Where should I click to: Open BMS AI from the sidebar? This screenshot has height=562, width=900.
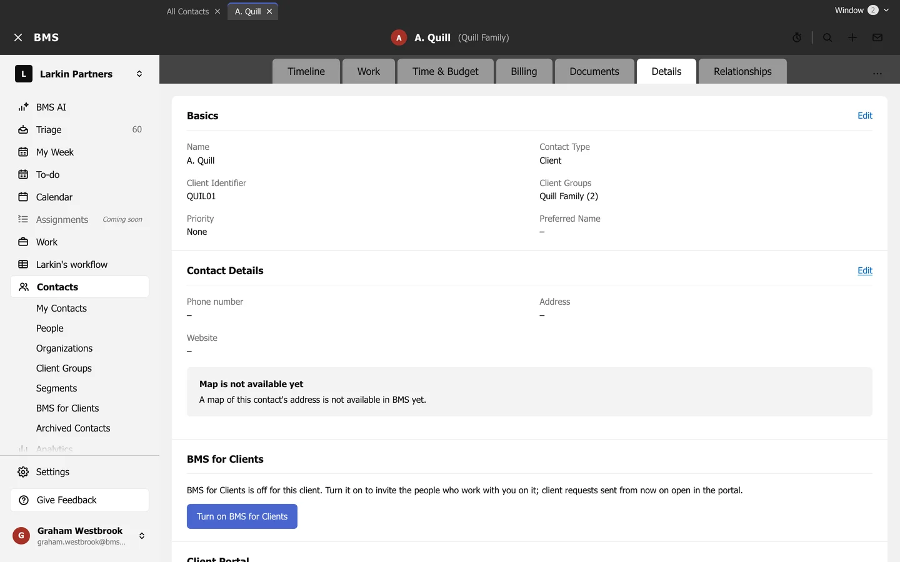click(79, 107)
